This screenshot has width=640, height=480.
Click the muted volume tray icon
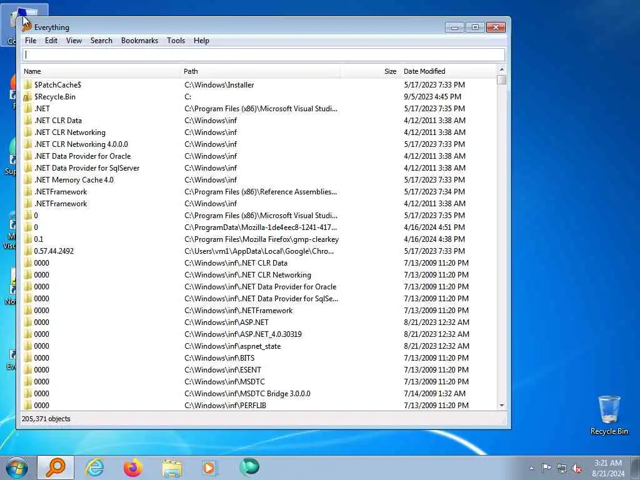[577, 468]
